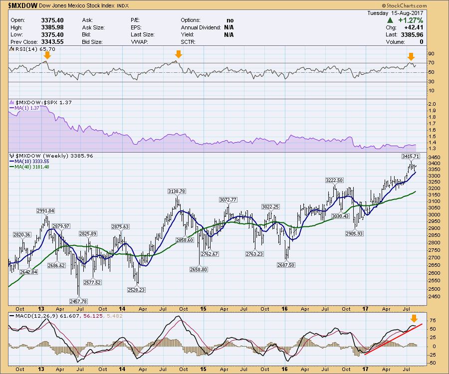Click the +1.27% percent change value
449x374 pixels.
[x=411, y=20]
